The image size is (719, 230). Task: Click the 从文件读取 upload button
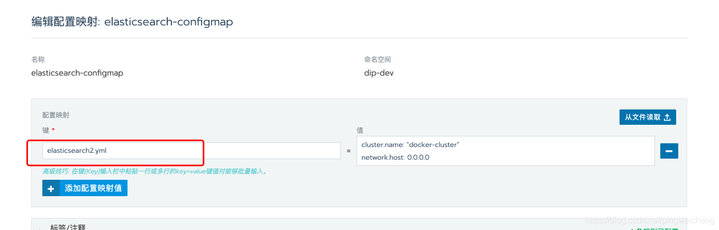tap(648, 117)
